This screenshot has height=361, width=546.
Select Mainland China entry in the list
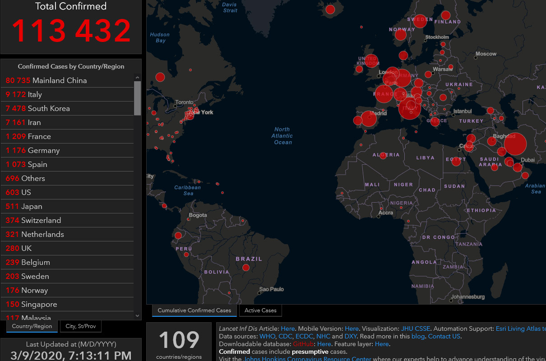coord(67,80)
